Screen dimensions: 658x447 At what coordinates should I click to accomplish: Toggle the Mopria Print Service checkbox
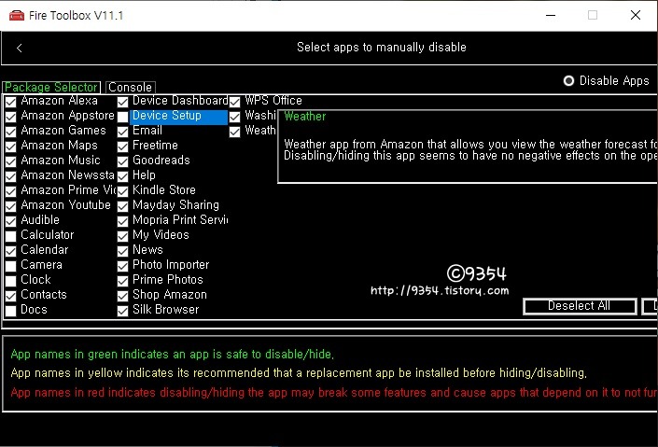[x=122, y=221]
